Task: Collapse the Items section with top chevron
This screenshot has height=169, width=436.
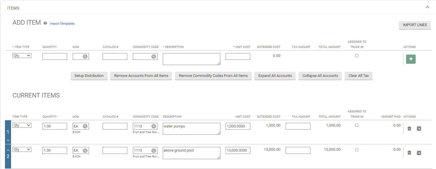Action: point(427,7)
